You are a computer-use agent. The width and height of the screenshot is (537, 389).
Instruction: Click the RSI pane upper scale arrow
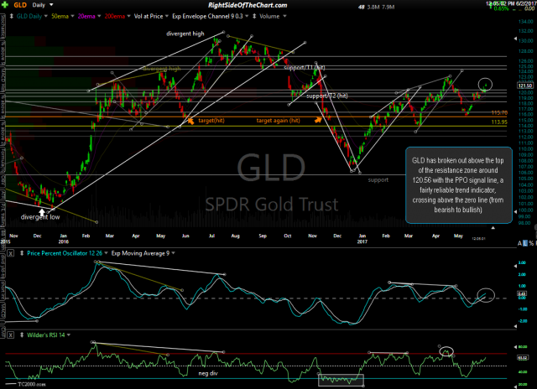click(516, 347)
